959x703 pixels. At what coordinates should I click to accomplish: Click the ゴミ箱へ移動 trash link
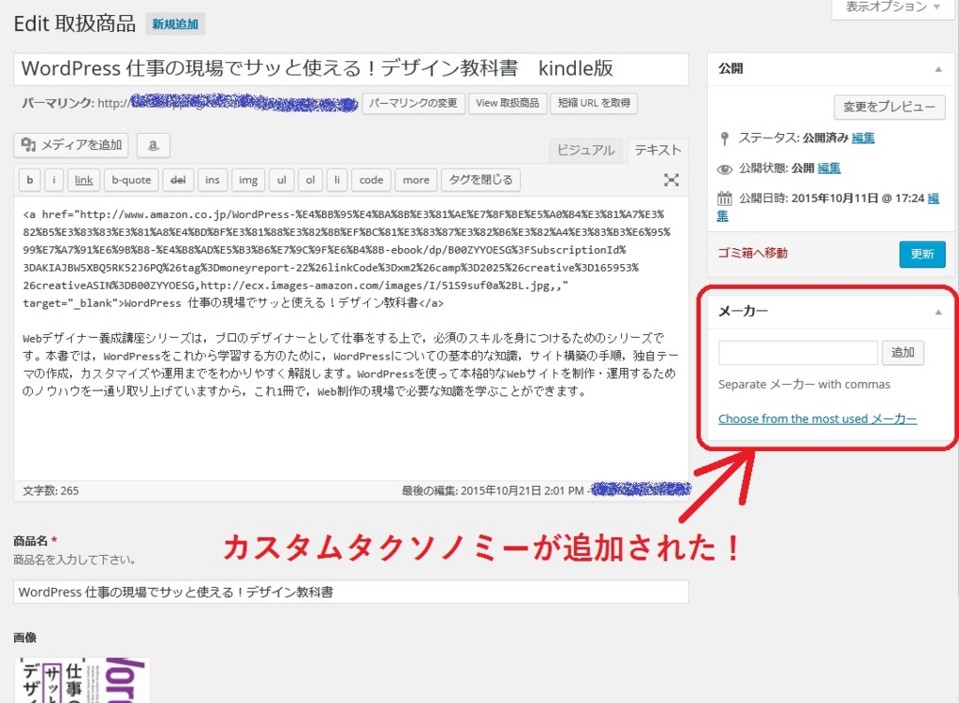click(x=752, y=253)
